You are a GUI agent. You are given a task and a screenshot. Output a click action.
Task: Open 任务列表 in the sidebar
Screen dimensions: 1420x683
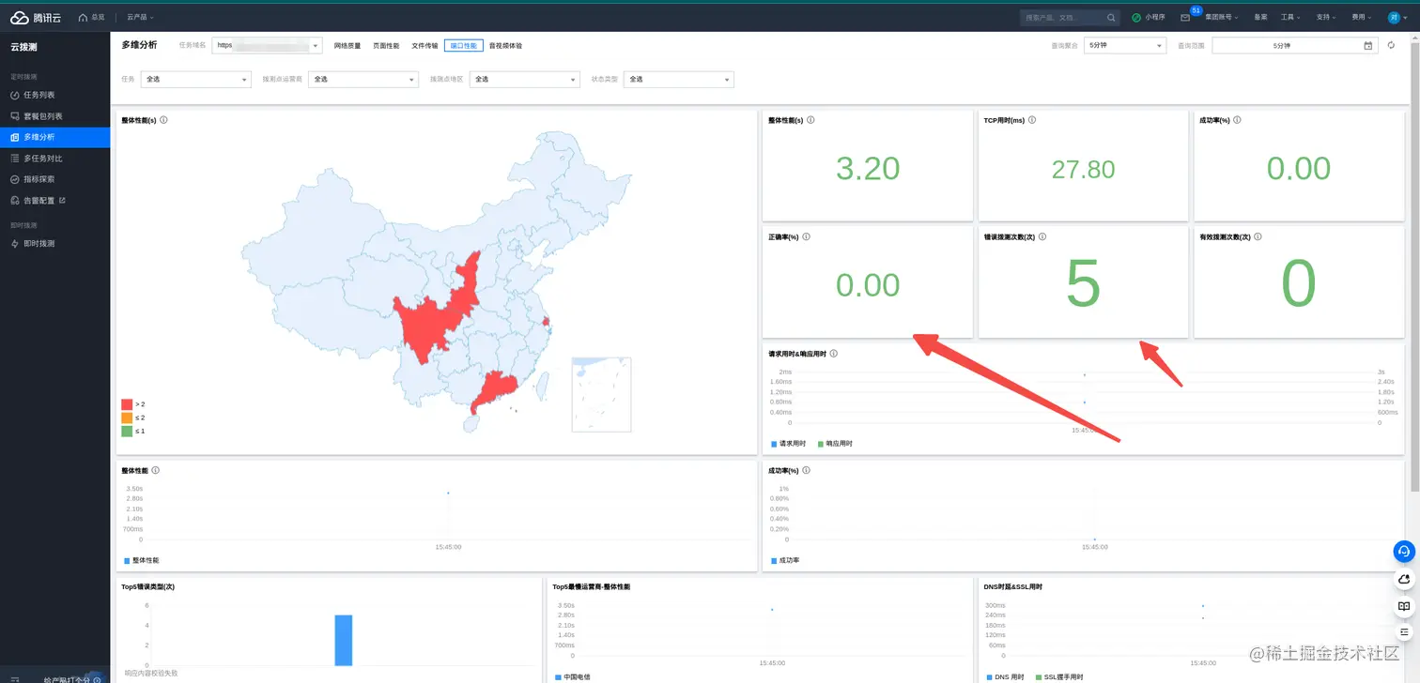[x=55, y=95]
